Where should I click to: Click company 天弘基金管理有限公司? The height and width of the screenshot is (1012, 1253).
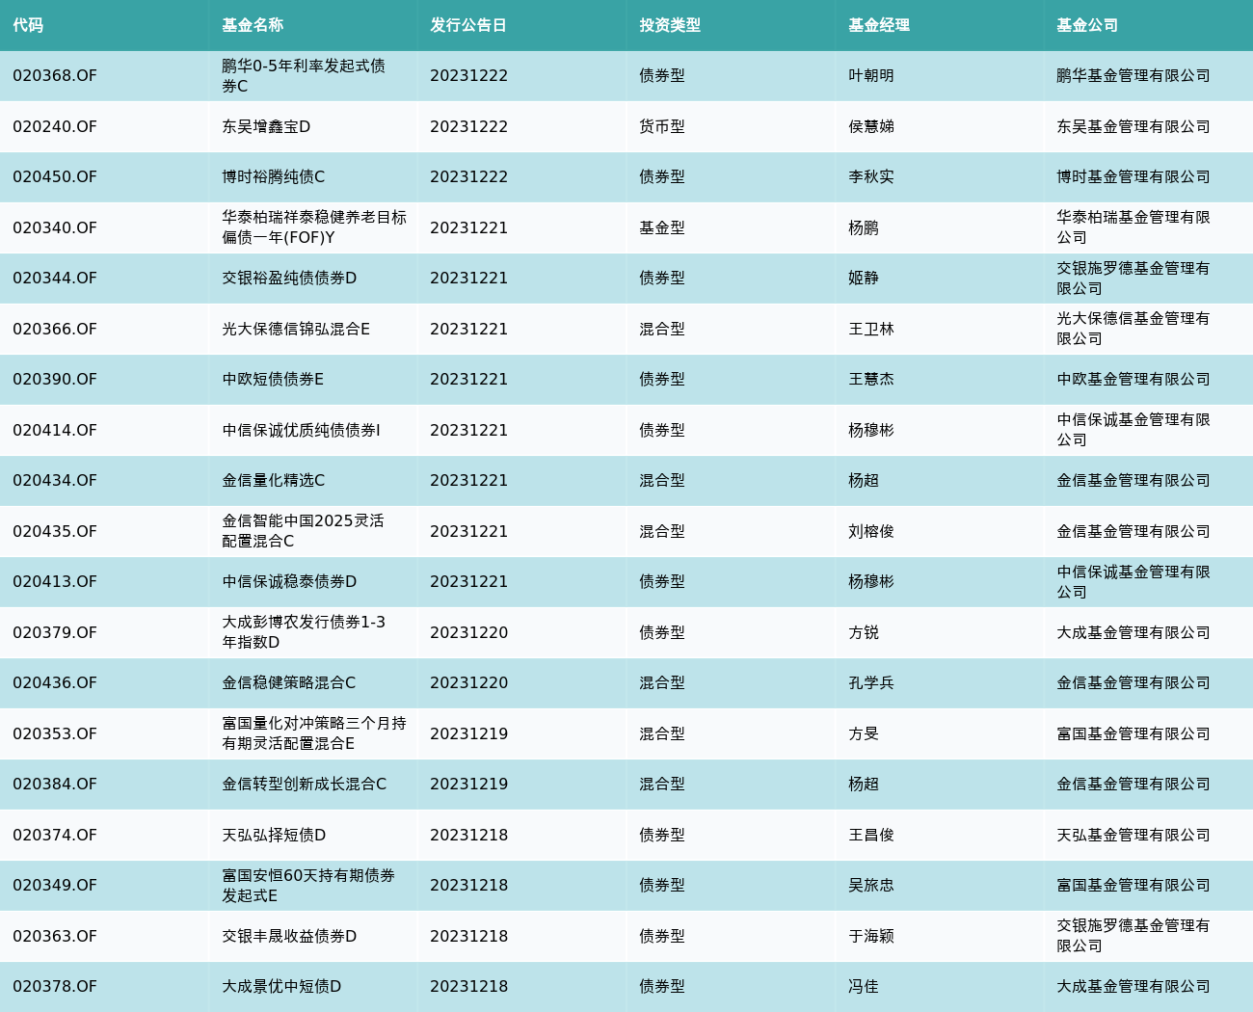tap(1133, 835)
